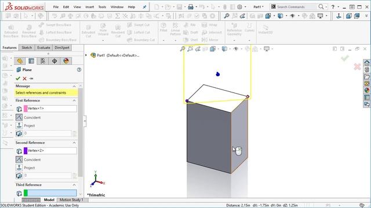This screenshot has width=371, height=208.
Task: Pin the Plane property manager open
Action: click(x=31, y=79)
